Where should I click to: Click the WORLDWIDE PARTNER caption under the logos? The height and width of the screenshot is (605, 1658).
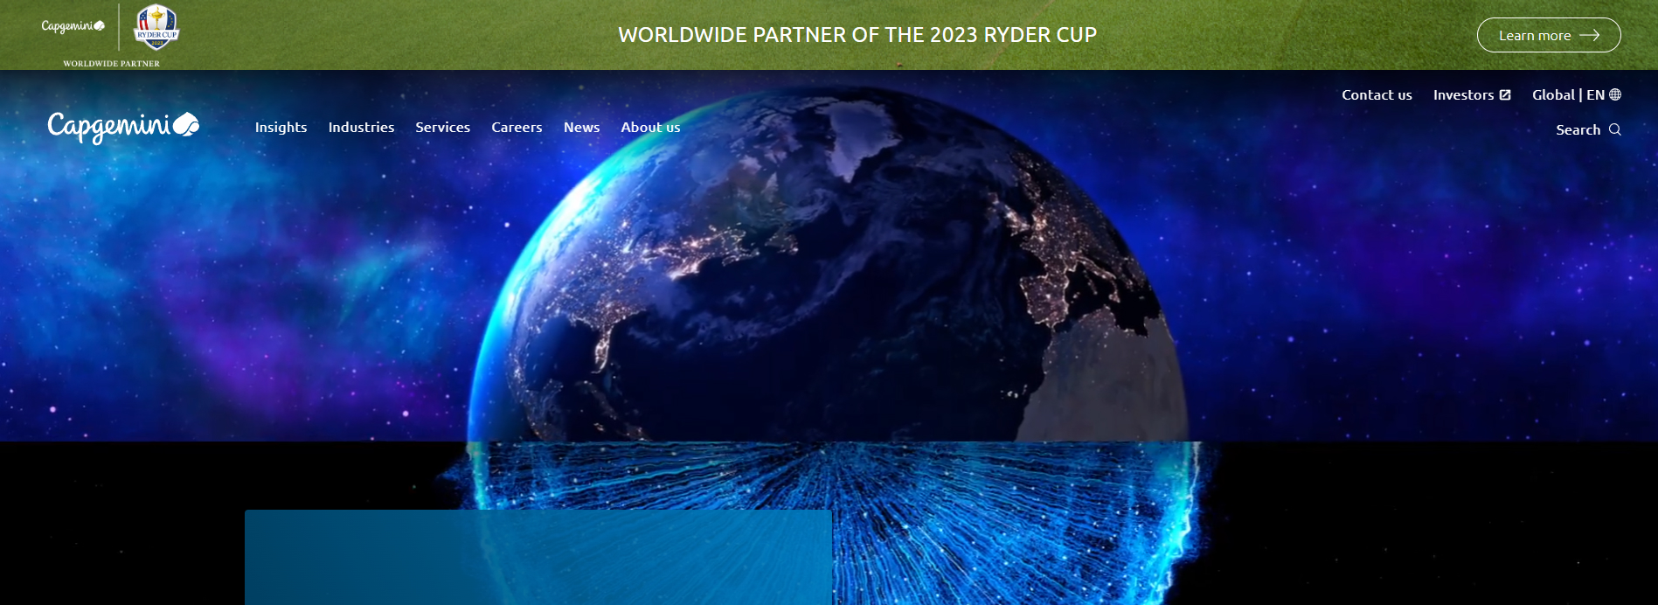[x=111, y=63]
